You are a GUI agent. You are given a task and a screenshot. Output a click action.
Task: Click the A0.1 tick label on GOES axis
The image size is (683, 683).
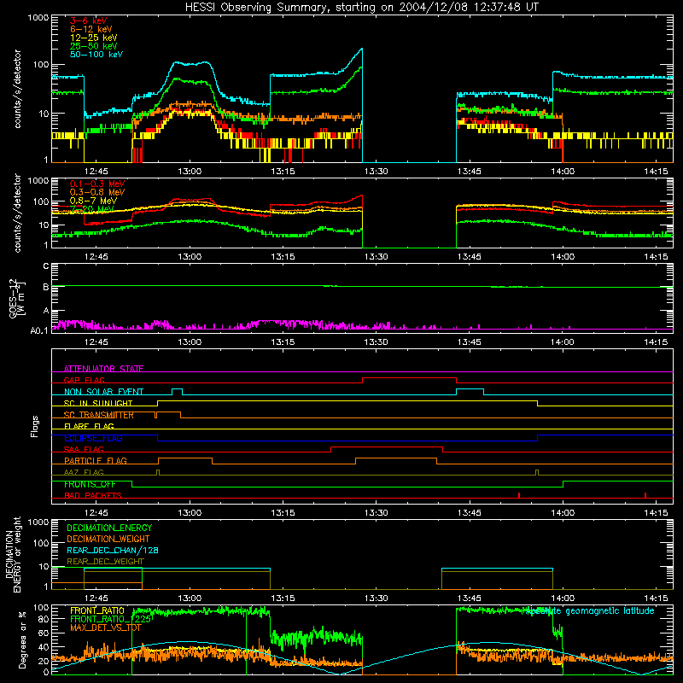39,330
